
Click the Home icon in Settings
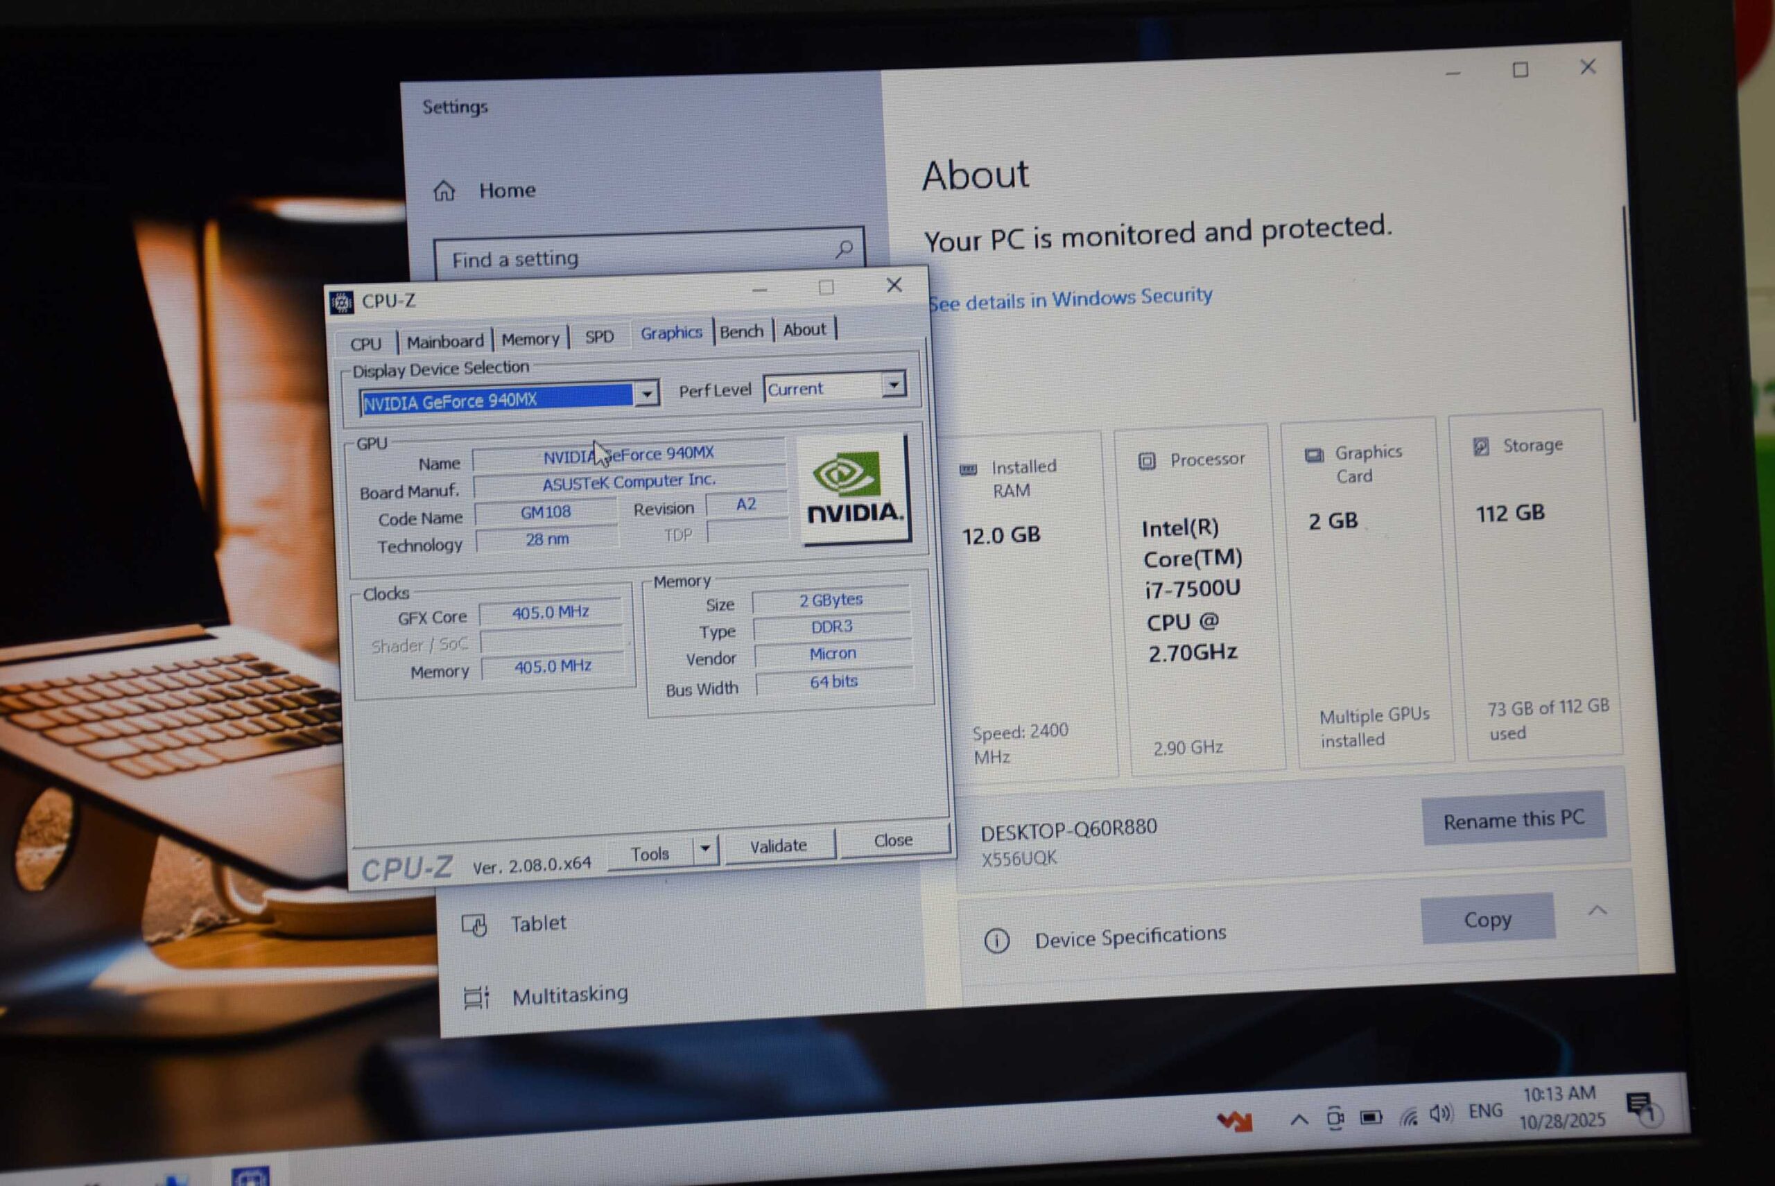(444, 191)
